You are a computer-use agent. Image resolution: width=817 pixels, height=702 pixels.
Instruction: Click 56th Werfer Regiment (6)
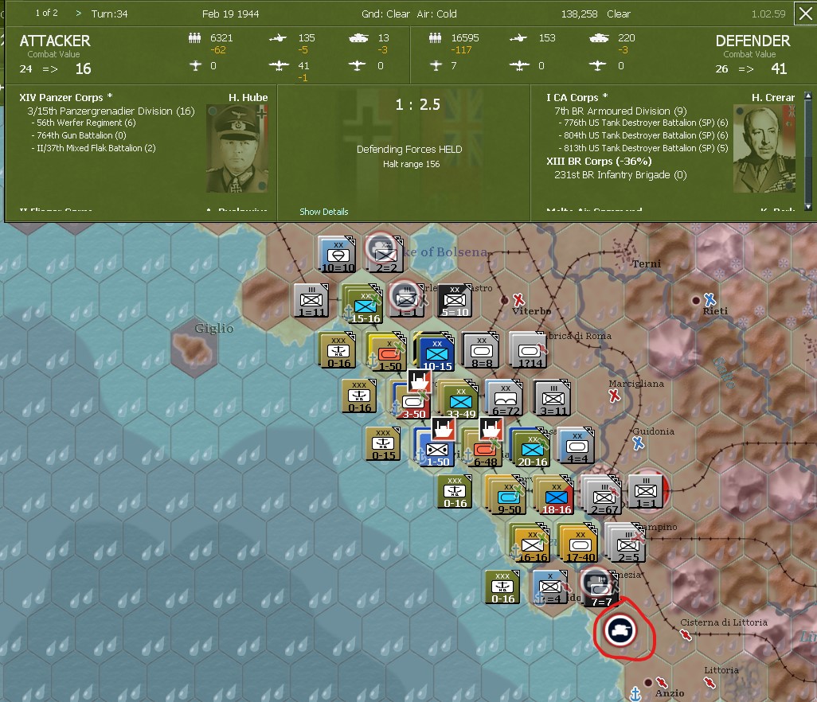click(x=84, y=123)
